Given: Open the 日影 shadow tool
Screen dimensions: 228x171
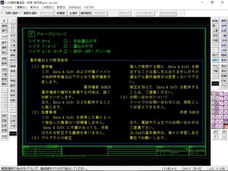Looking at the screenshot, I should tap(13, 121).
